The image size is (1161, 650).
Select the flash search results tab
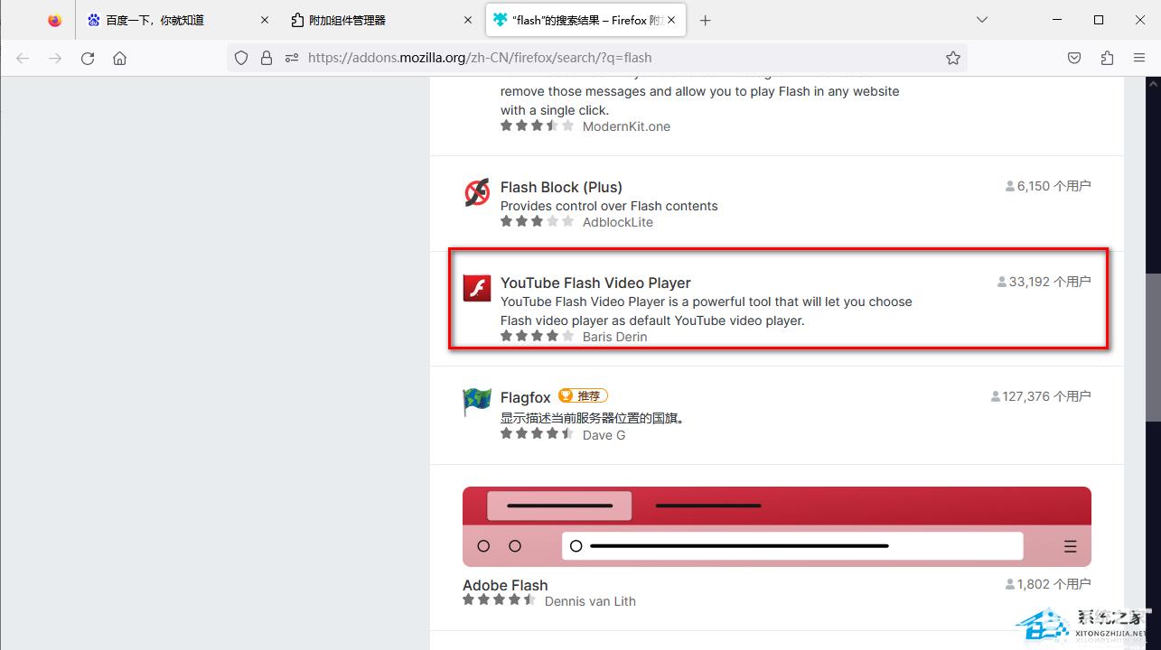pyautogui.click(x=586, y=20)
